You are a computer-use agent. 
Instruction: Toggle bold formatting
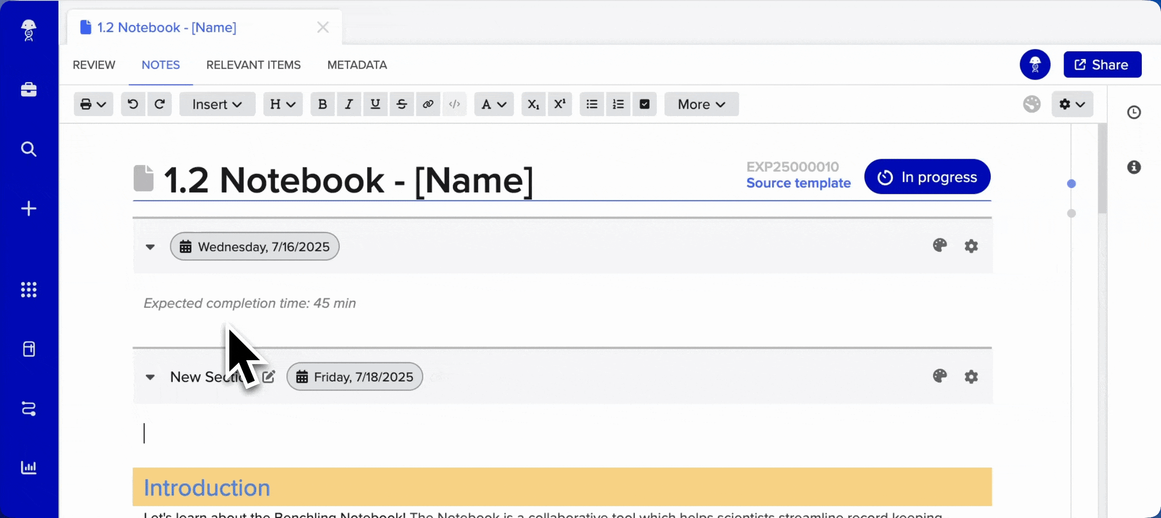(323, 104)
